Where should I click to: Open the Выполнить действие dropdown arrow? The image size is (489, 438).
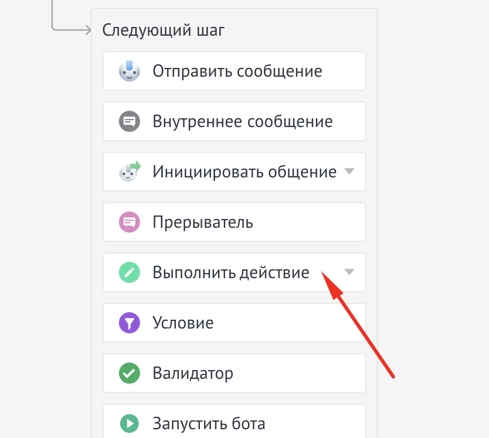coord(349,272)
